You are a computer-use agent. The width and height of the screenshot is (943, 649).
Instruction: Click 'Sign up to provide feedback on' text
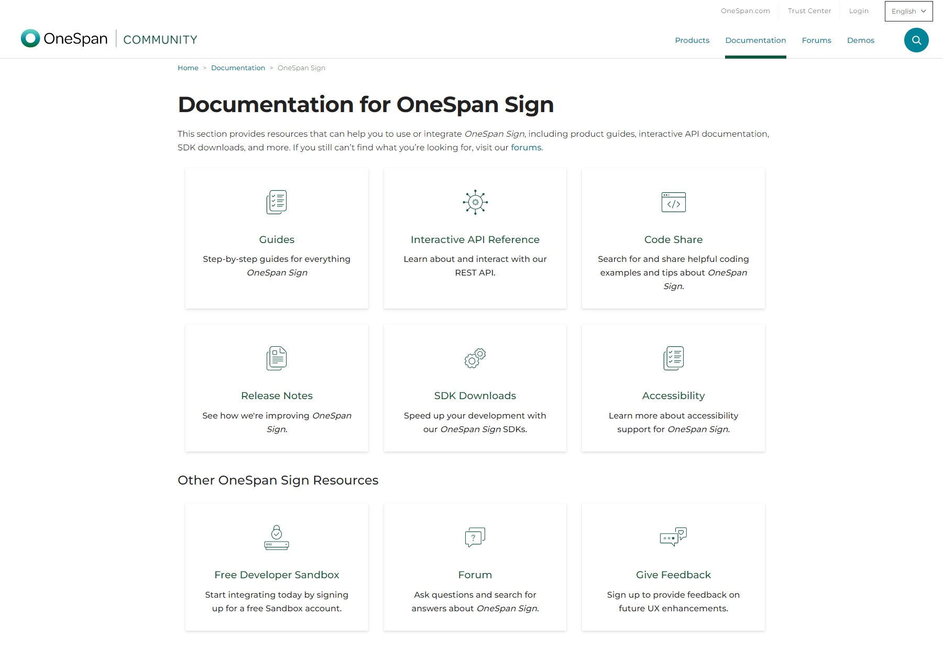tap(673, 595)
